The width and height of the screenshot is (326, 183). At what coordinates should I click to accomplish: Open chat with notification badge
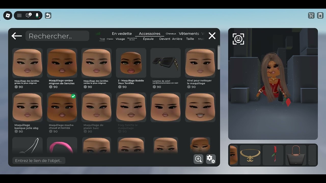(29, 16)
